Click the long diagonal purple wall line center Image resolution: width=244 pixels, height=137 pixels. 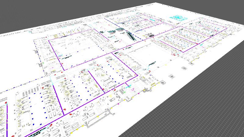pos(91,60)
